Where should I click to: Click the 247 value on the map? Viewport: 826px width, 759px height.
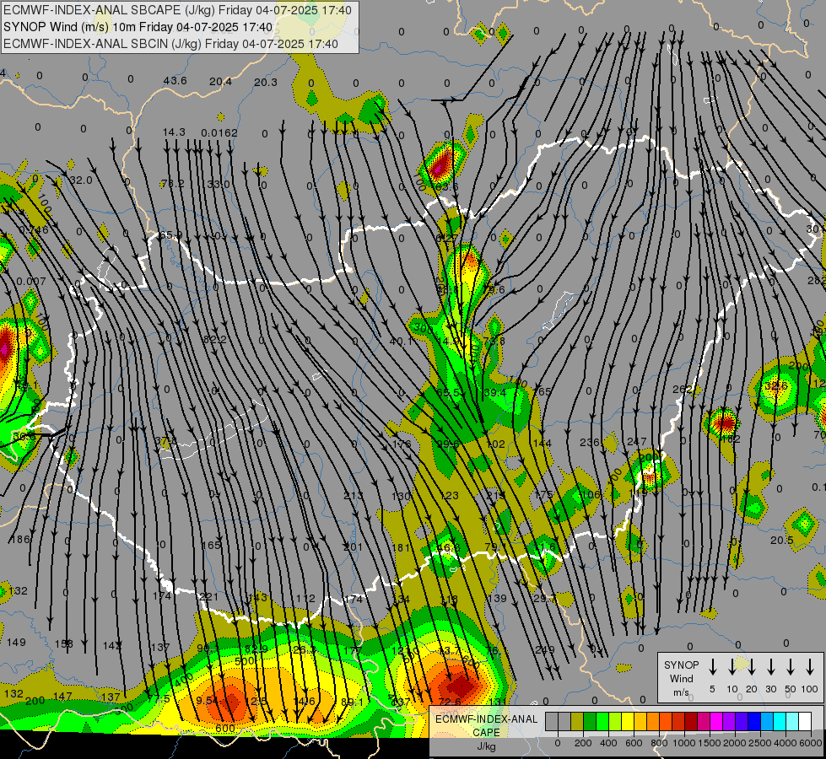tap(637, 441)
